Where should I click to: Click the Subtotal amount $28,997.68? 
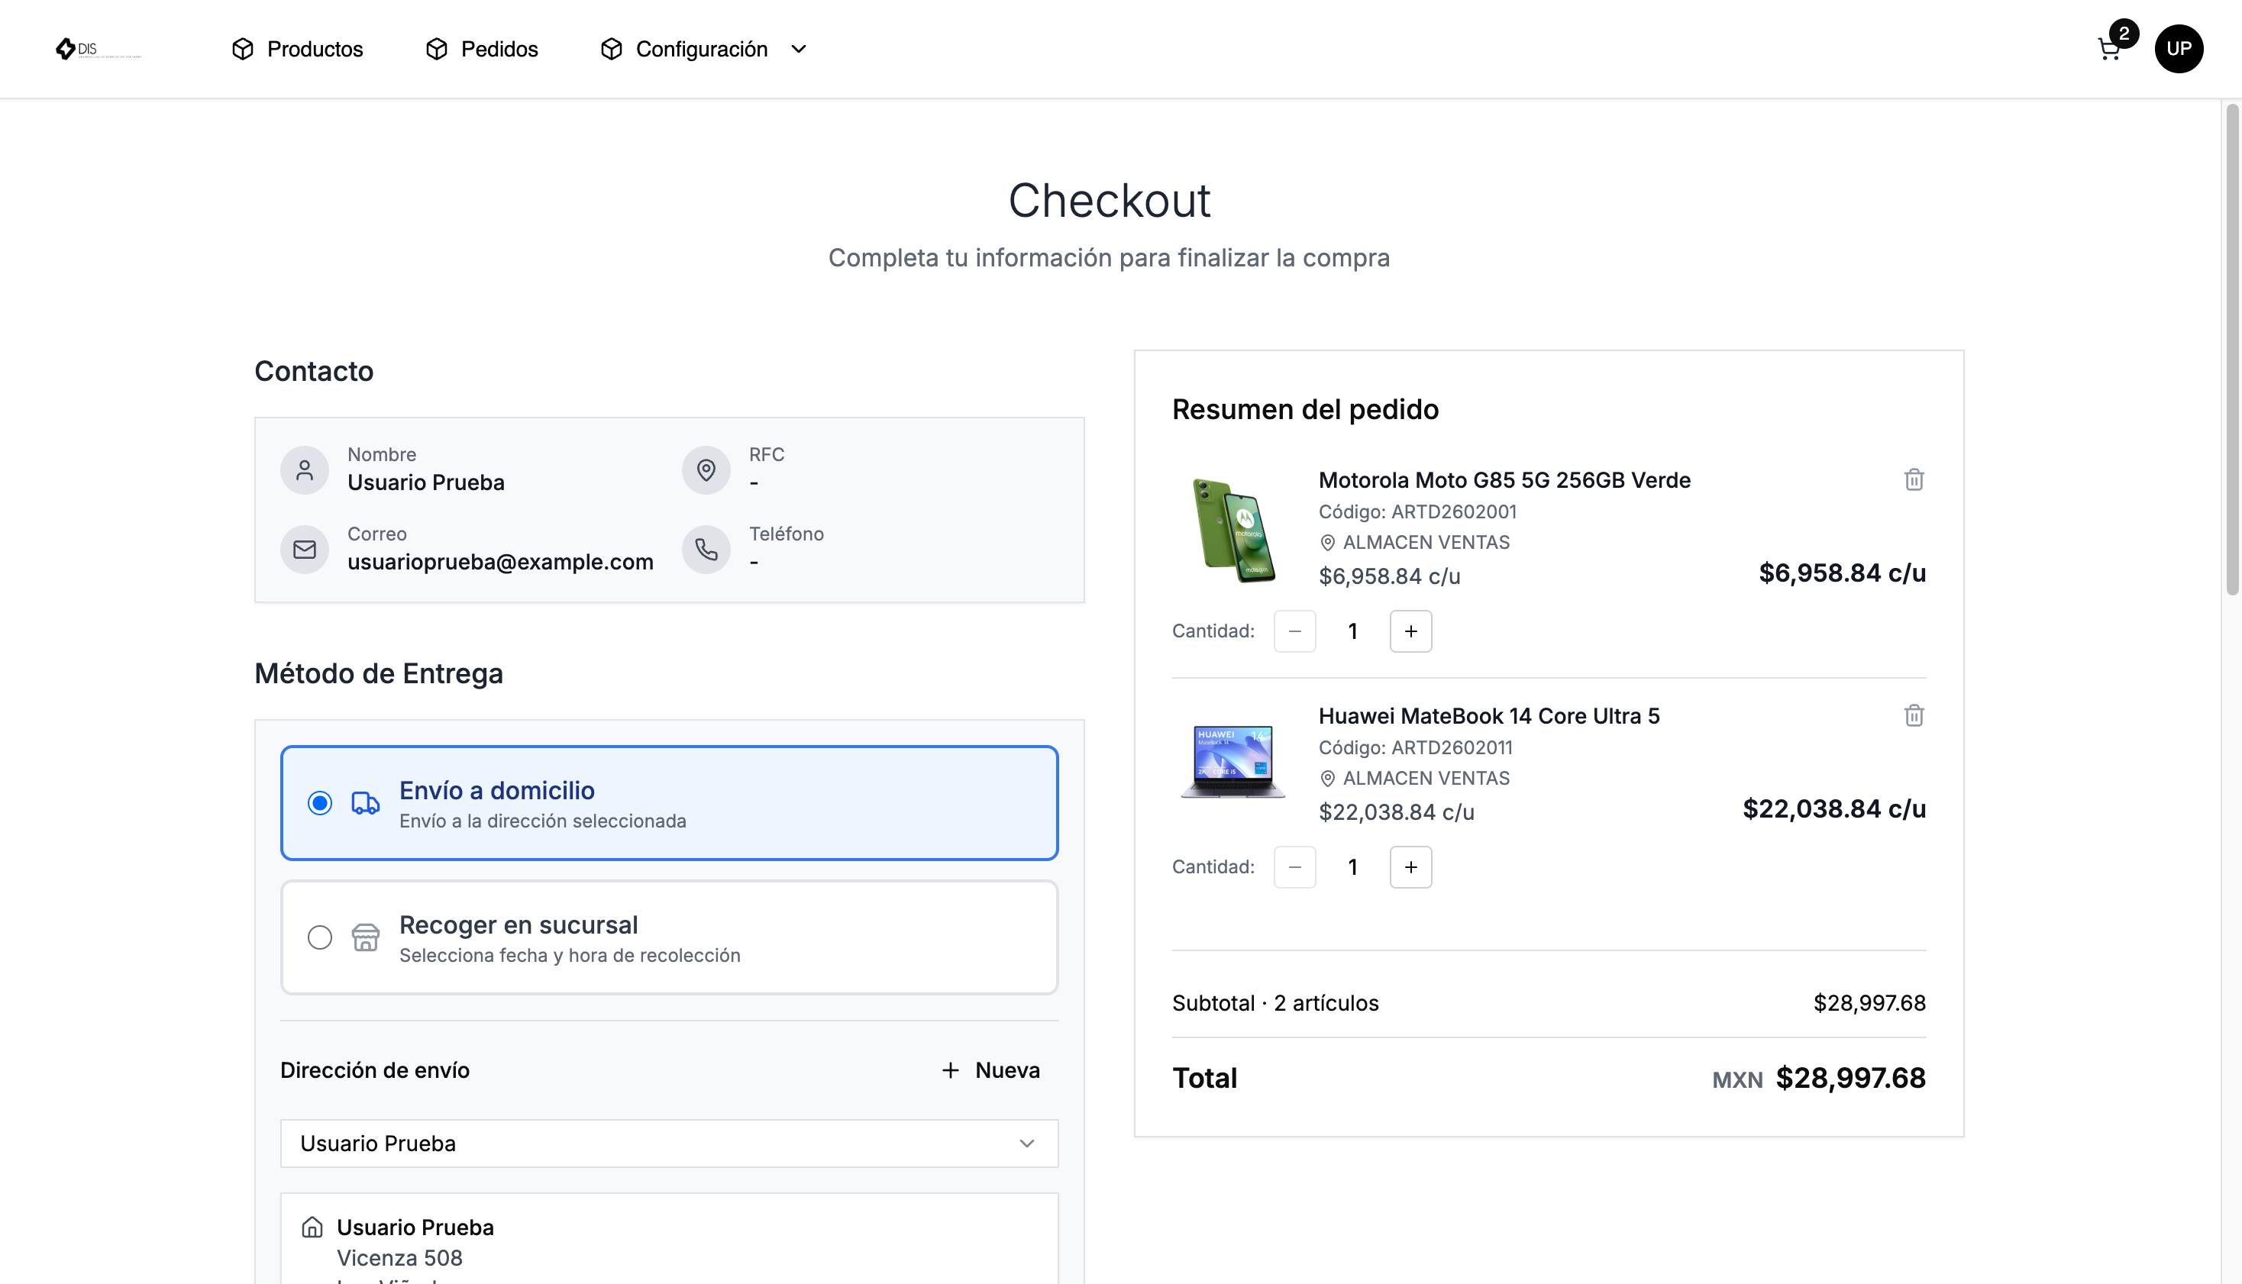pyautogui.click(x=1869, y=1004)
